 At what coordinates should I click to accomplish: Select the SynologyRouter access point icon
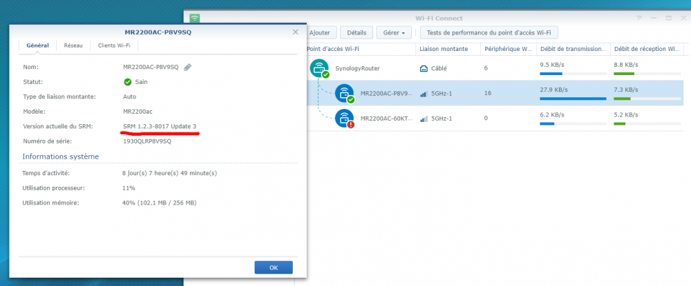(x=319, y=68)
